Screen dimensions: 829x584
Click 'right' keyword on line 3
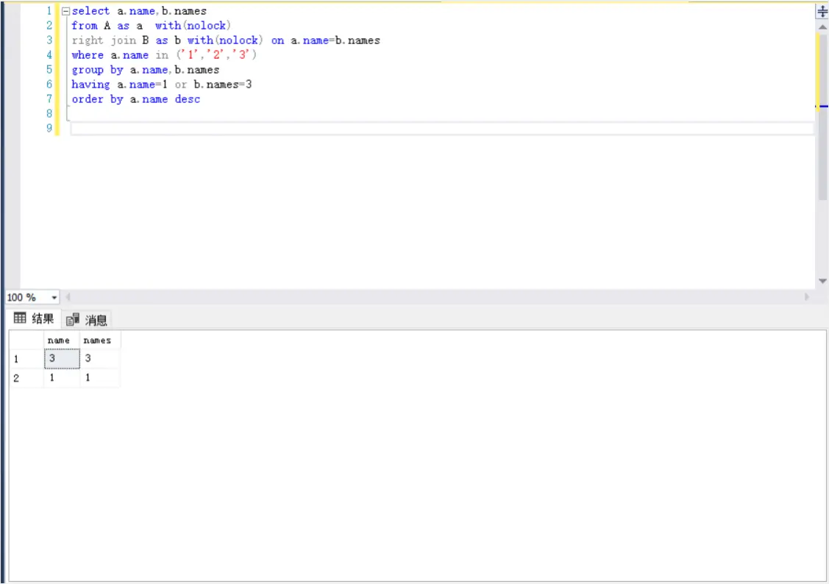(x=88, y=40)
